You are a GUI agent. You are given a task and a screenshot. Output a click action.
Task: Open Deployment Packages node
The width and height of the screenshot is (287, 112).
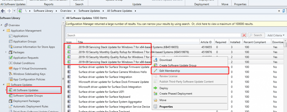pos(26,101)
